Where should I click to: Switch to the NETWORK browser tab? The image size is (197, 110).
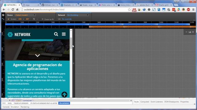coord(12,5)
